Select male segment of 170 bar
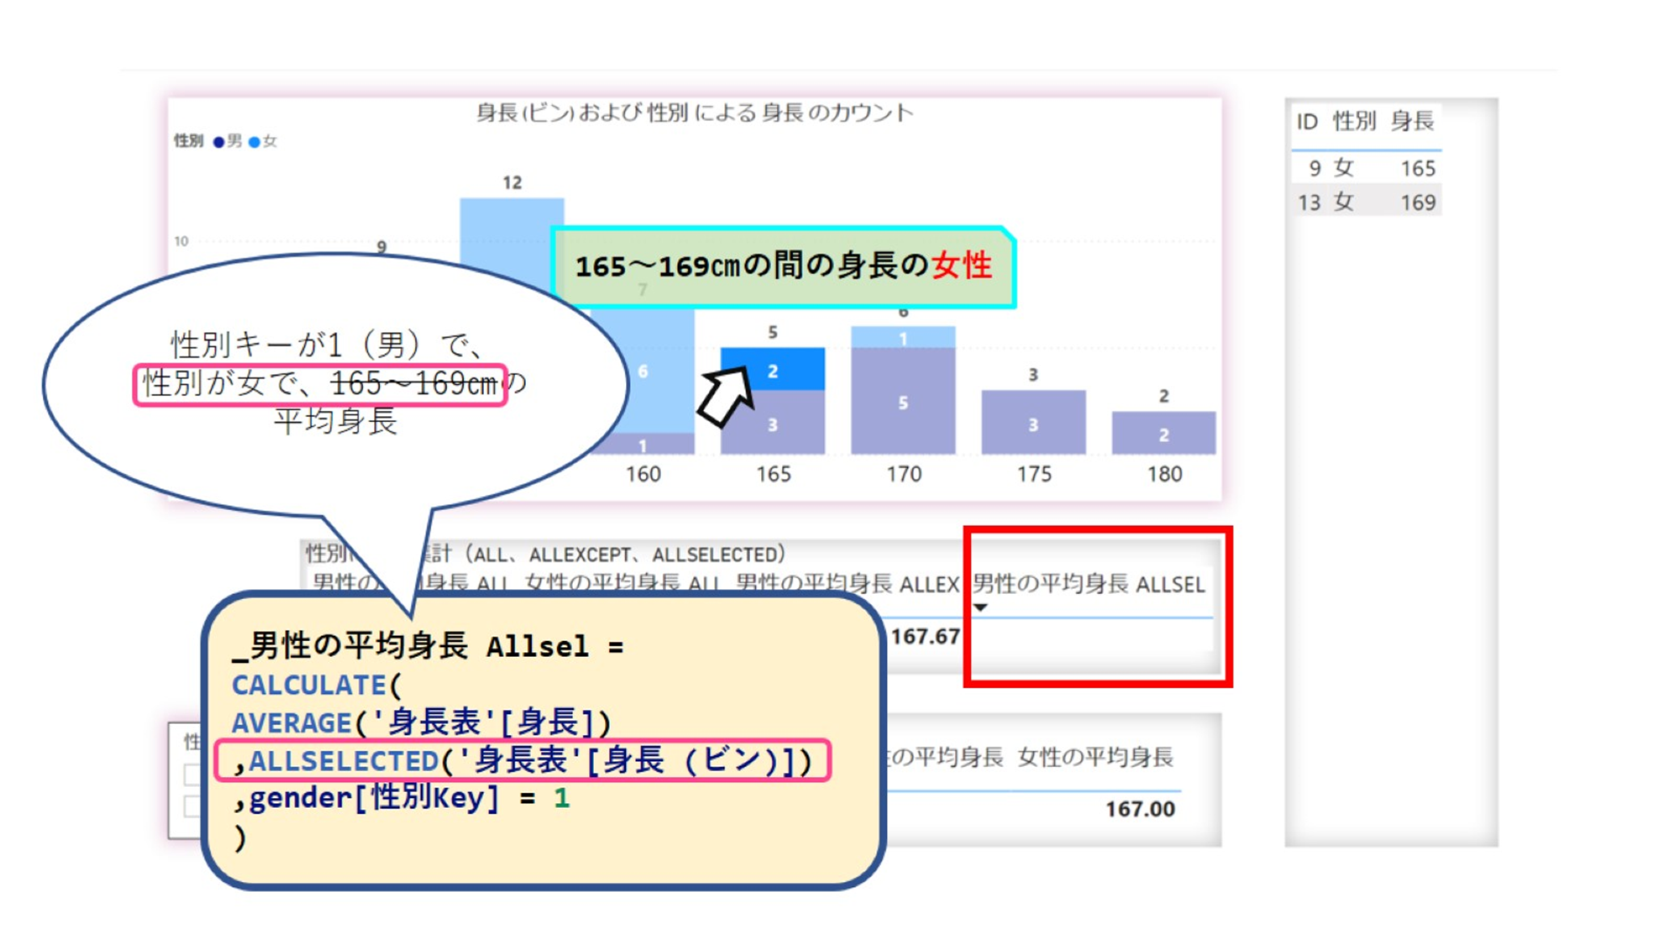This screenshot has height=944, width=1678. 903,403
